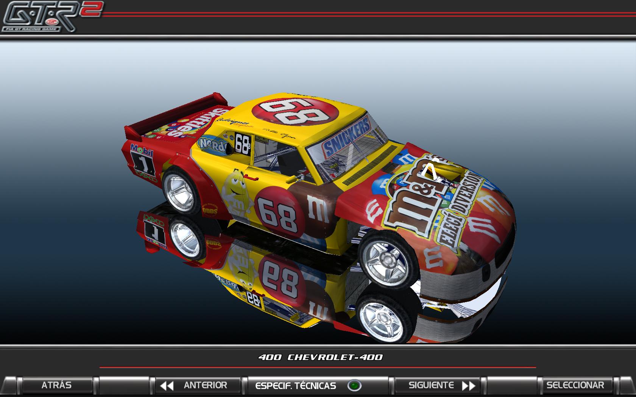Toggle the green indicator next to ESPECIF. TÉCNICAS

pyautogui.click(x=354, y=386)
